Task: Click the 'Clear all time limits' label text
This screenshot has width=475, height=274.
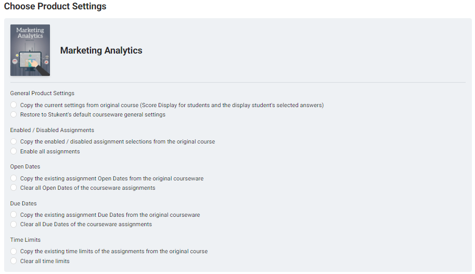Action: tap(45, 261)
